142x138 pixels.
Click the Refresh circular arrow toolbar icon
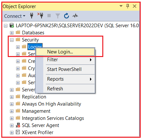point(66,16)
